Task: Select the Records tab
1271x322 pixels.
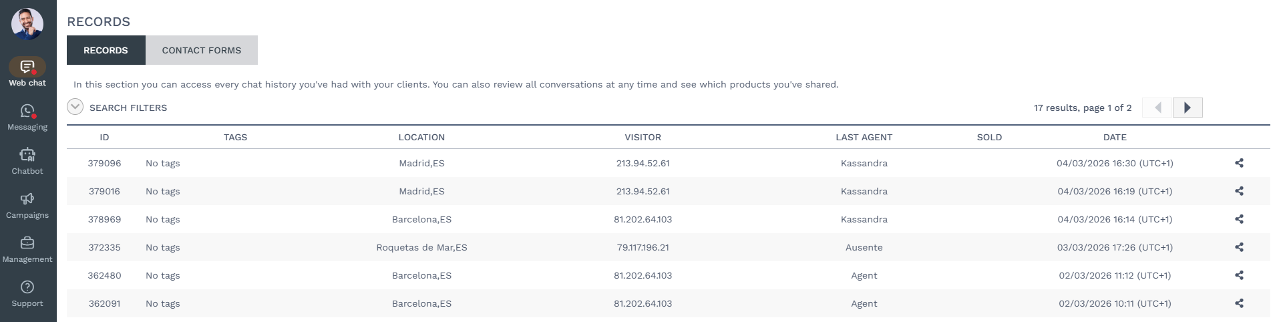Action: [106, 50]
